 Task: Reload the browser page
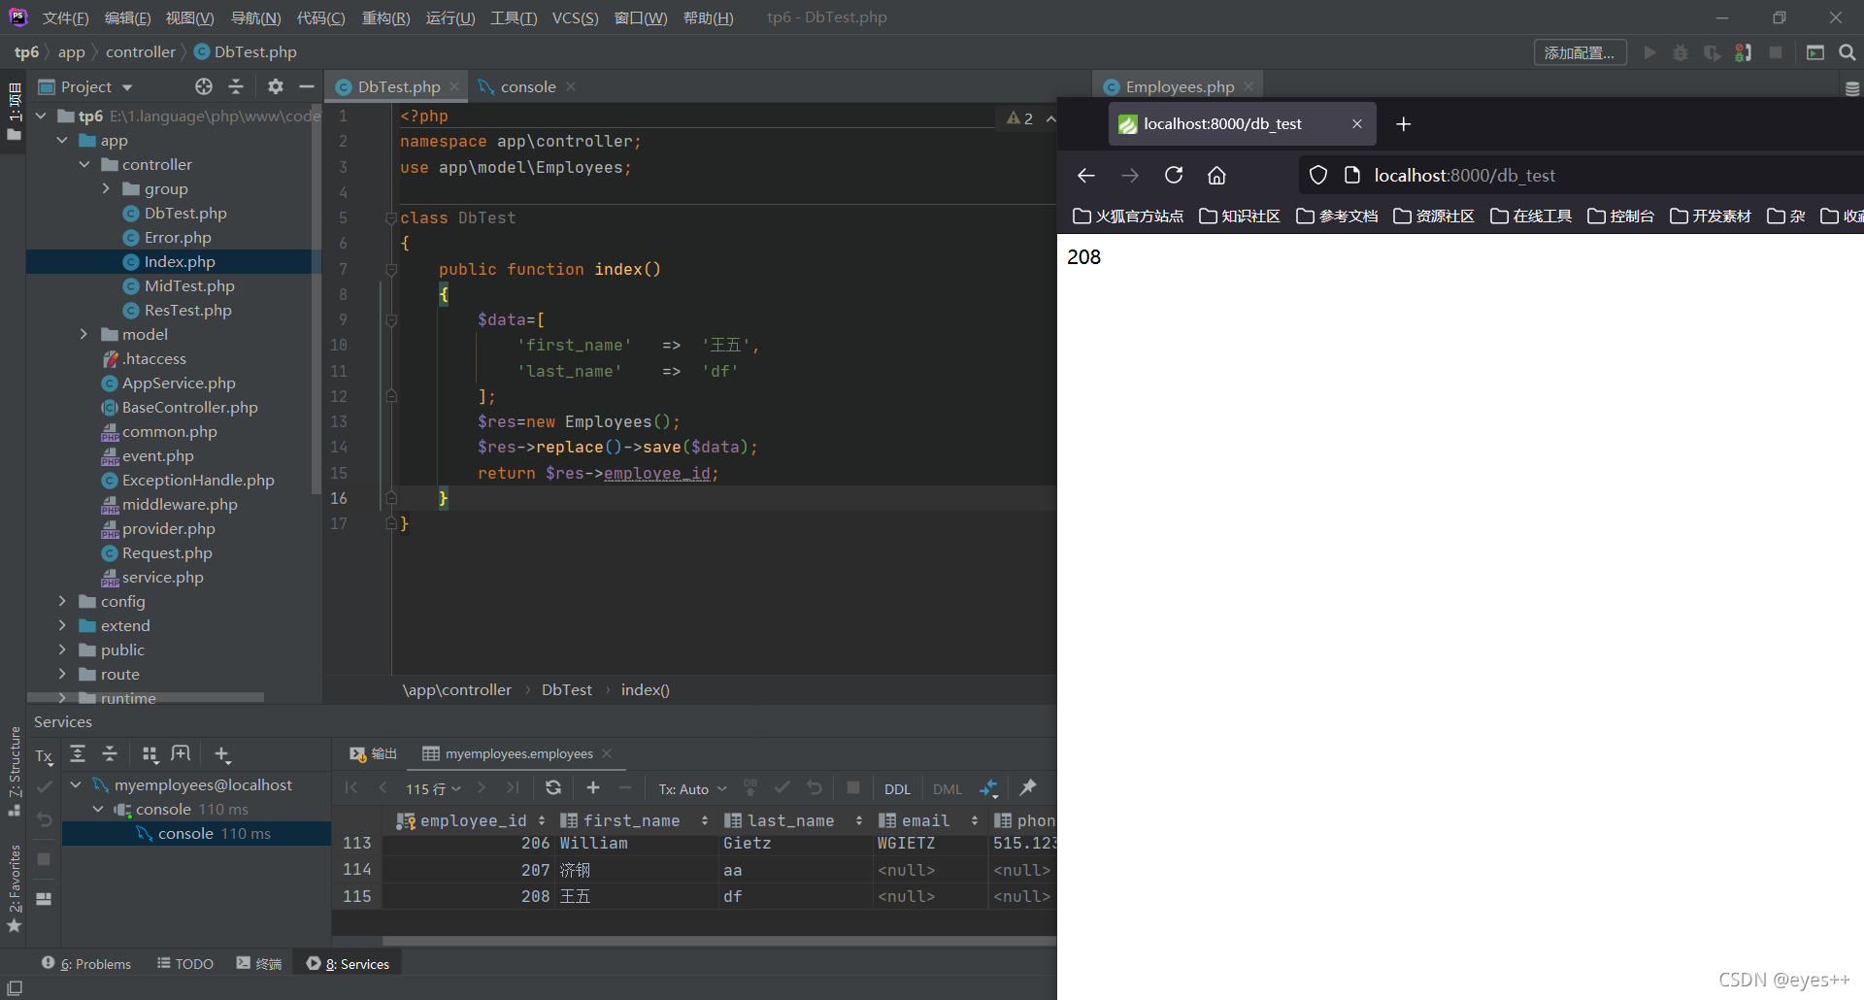[x=1174, y=175]
